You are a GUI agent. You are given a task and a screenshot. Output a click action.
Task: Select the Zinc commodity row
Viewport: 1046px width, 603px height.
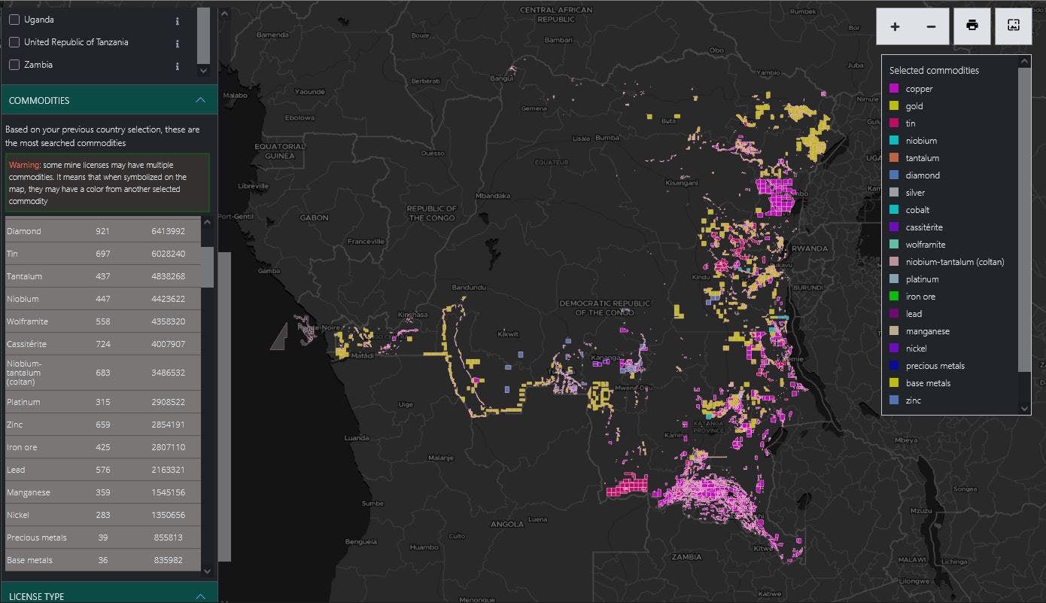click(x=102, y=425)
